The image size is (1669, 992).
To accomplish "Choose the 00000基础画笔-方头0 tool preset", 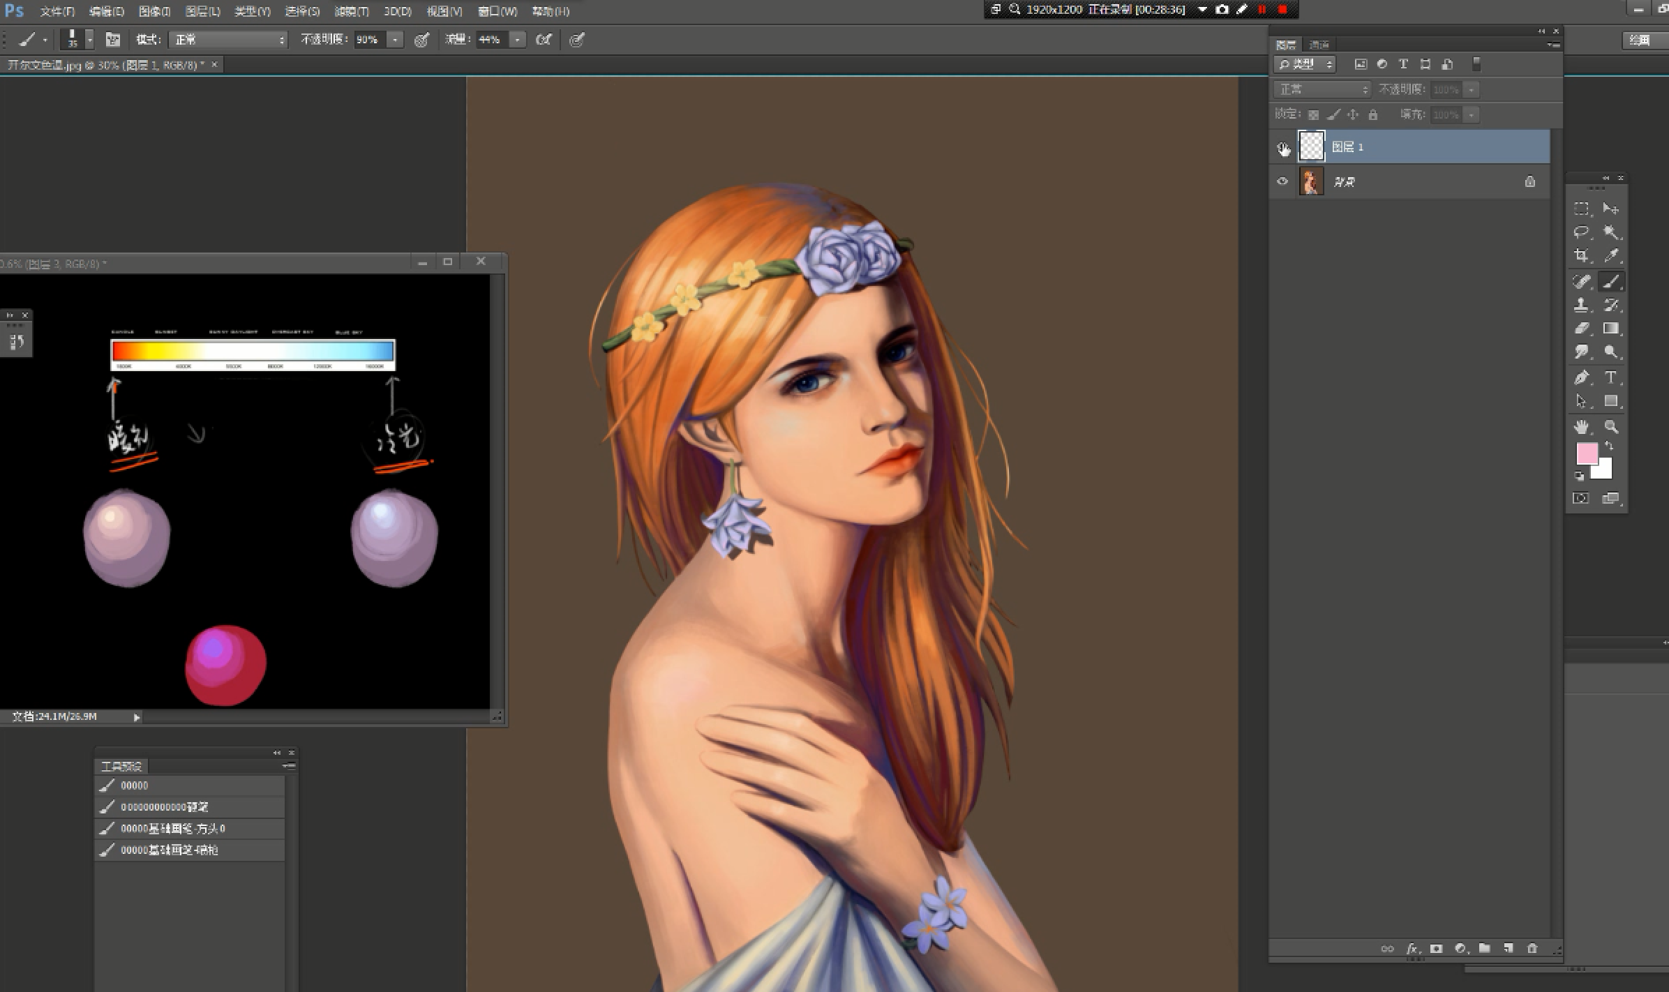I will point(172,829).
